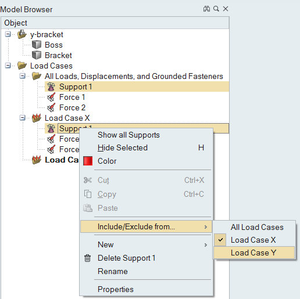The height and width of the screenshot is (299, 300).
Task: Click the magnifier search icon in Model Browser
Action: click(216, 9)
